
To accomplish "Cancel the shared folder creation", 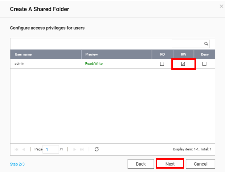I will click(x=200, y=164).
